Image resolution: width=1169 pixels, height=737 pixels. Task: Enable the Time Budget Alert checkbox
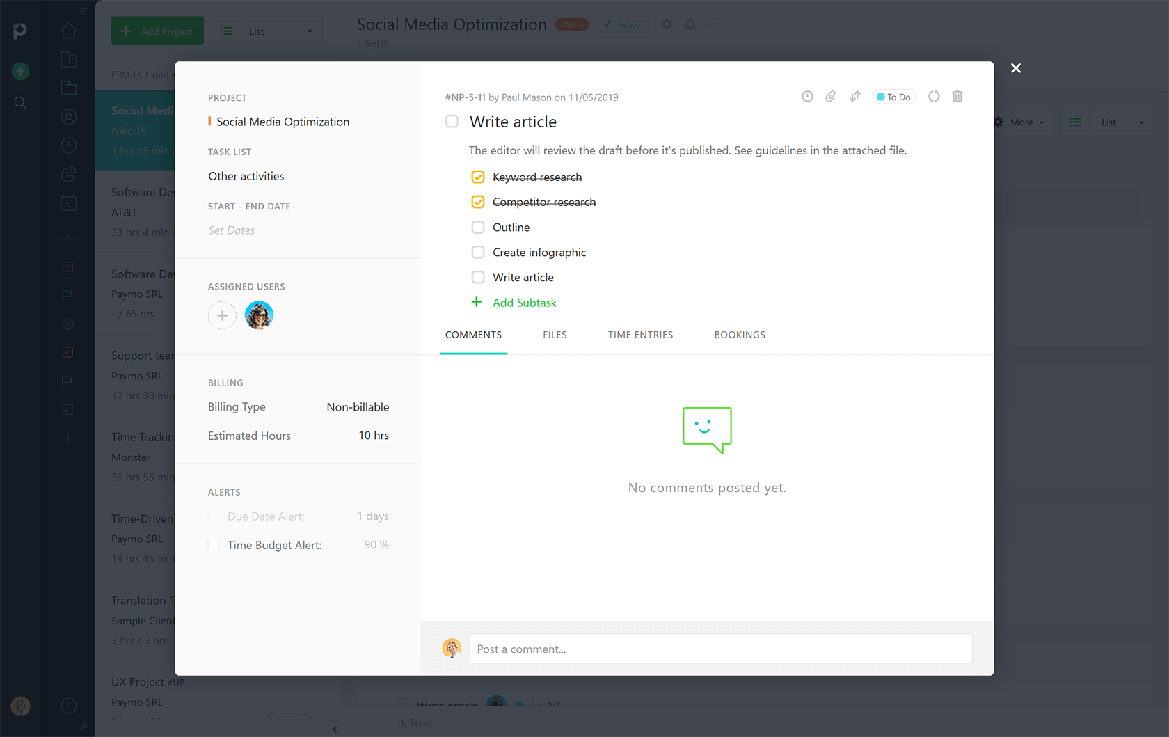[214, 545]
